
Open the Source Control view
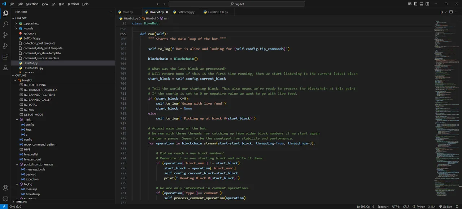click(5, 35)
